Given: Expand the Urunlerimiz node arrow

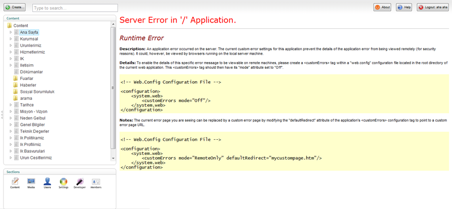Looking at the screenshot, I should [x=11, y=46].
